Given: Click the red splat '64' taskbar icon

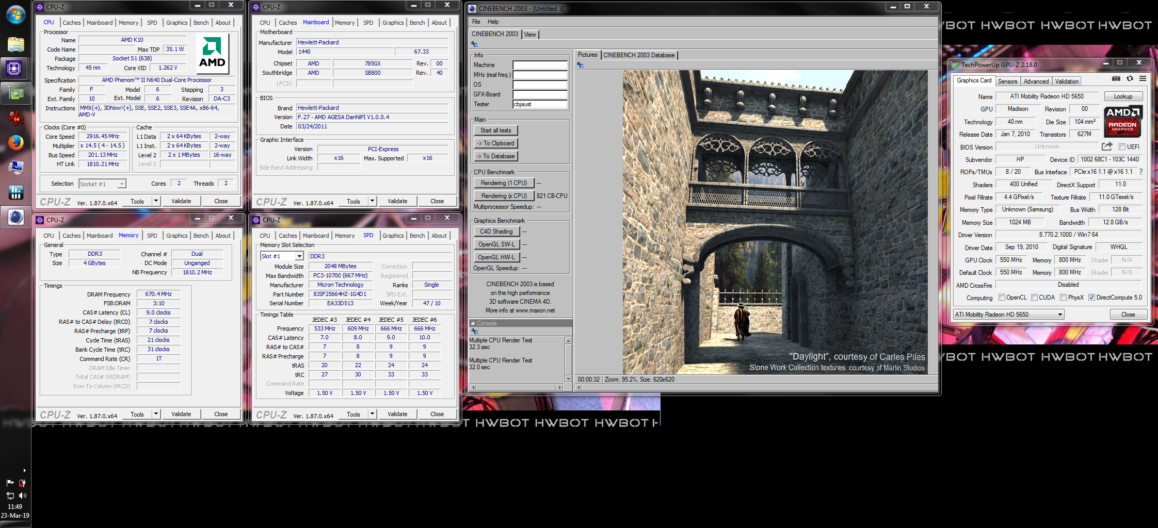Looking at the screenshot, I should tap(15, 118).
